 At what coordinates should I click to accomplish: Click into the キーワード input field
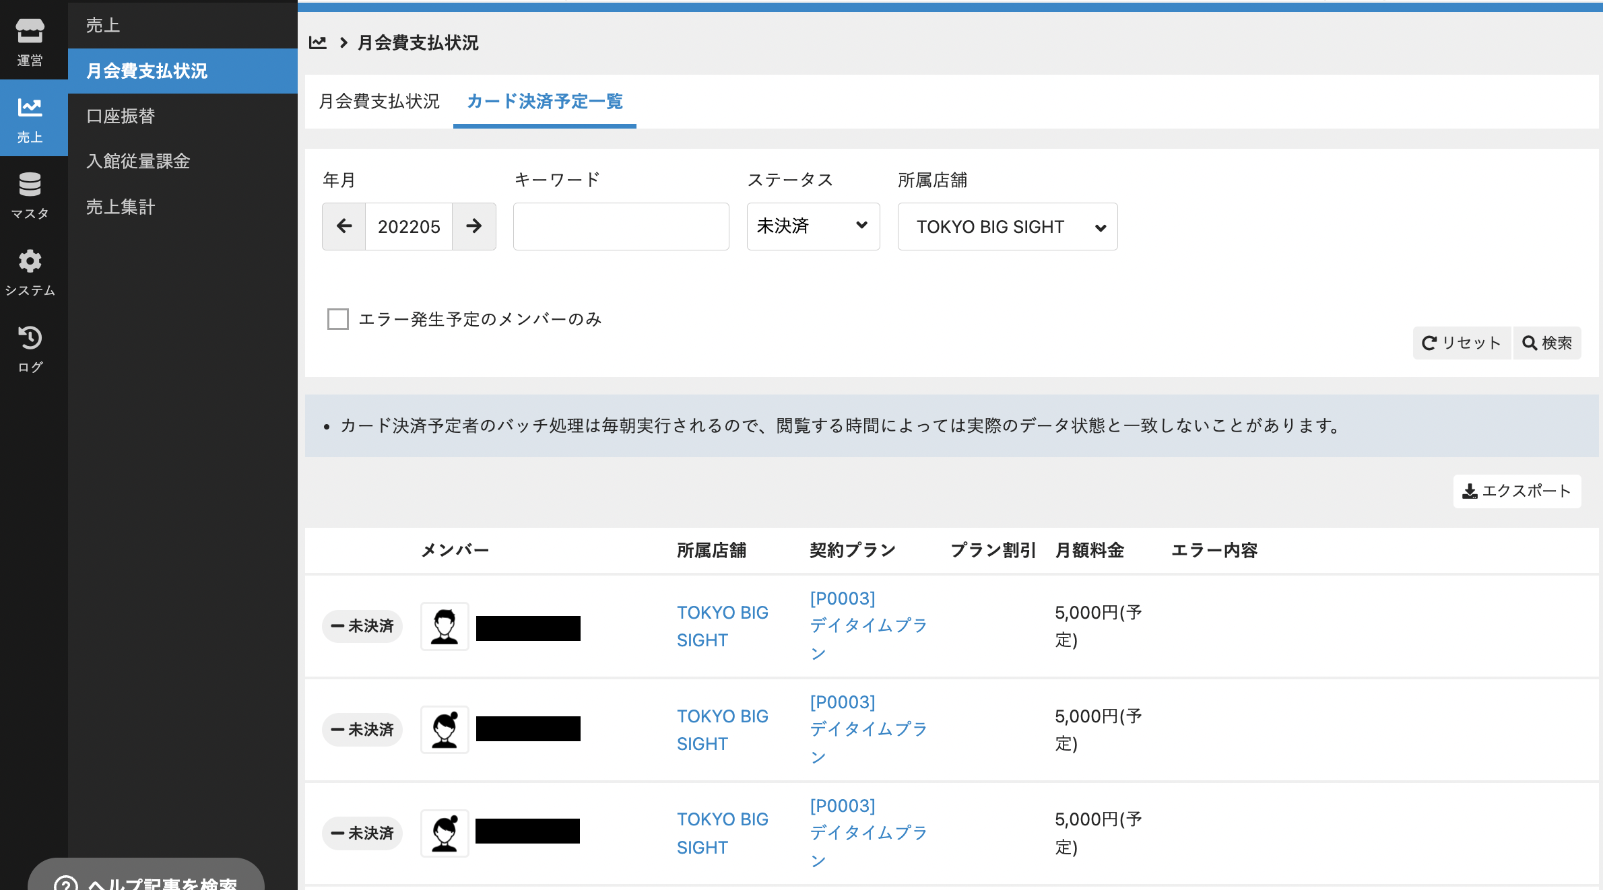click(620, 227)
